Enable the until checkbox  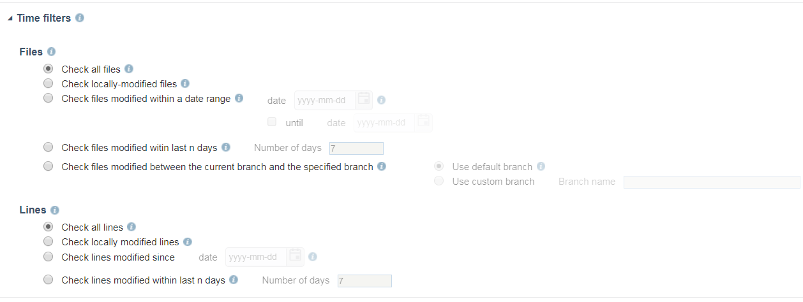tap(272, 122)
